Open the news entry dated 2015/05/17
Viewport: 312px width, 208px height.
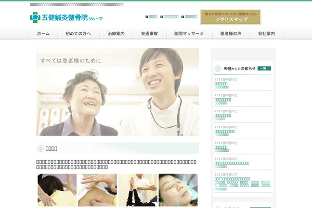(x=232, y=179)
